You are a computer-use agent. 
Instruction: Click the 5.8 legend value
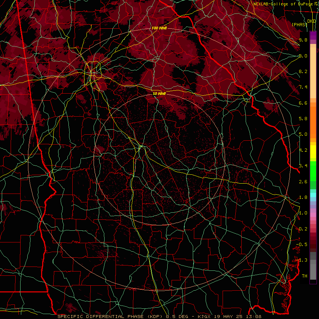(303, 119)
